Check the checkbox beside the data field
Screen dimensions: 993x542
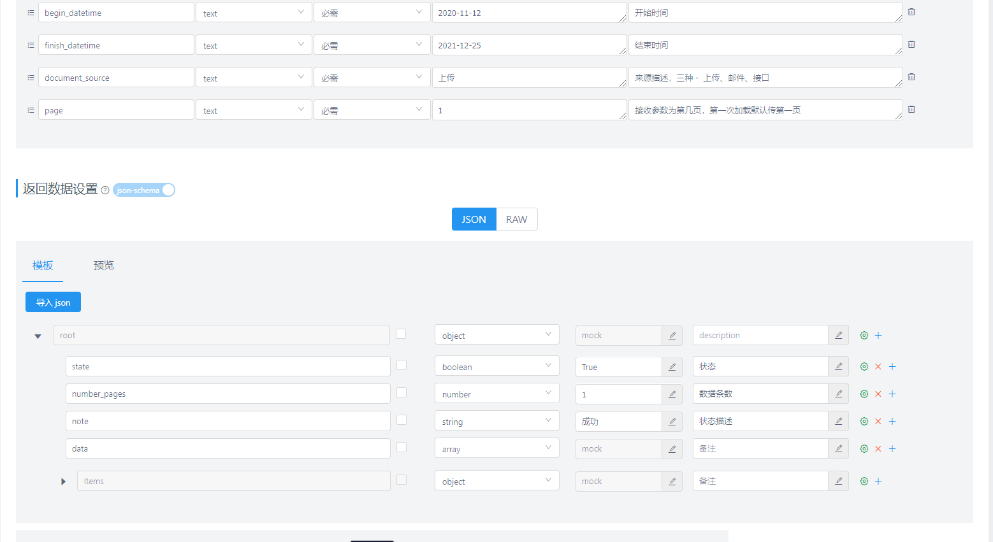pos(401,447)
